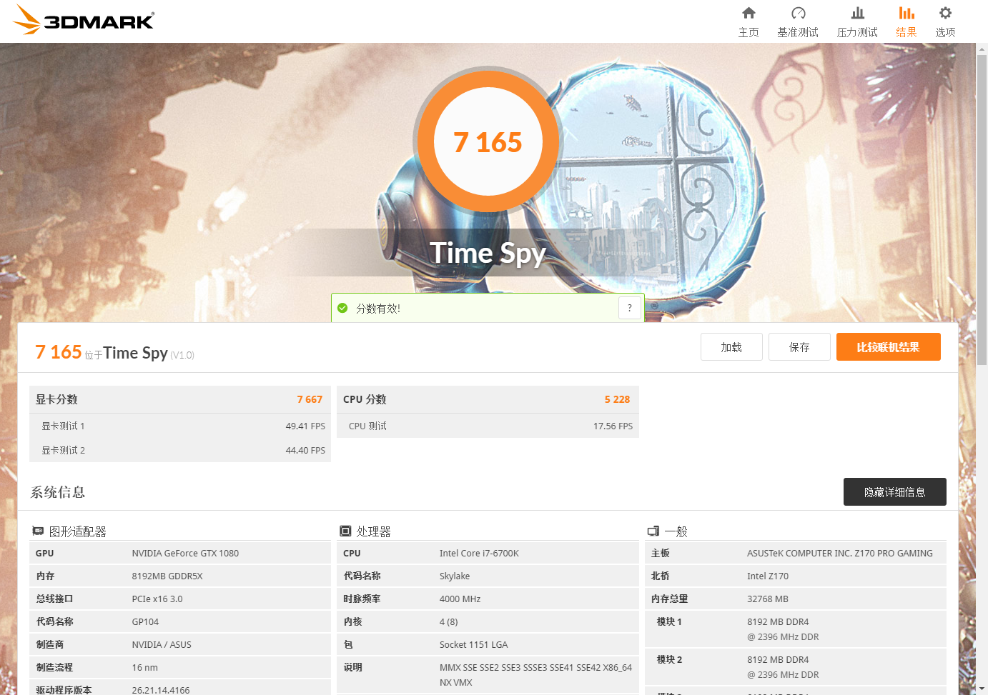Click the vertical scrollbar on the right
Viewport: 988px width, 695px height.
[982, 214]
